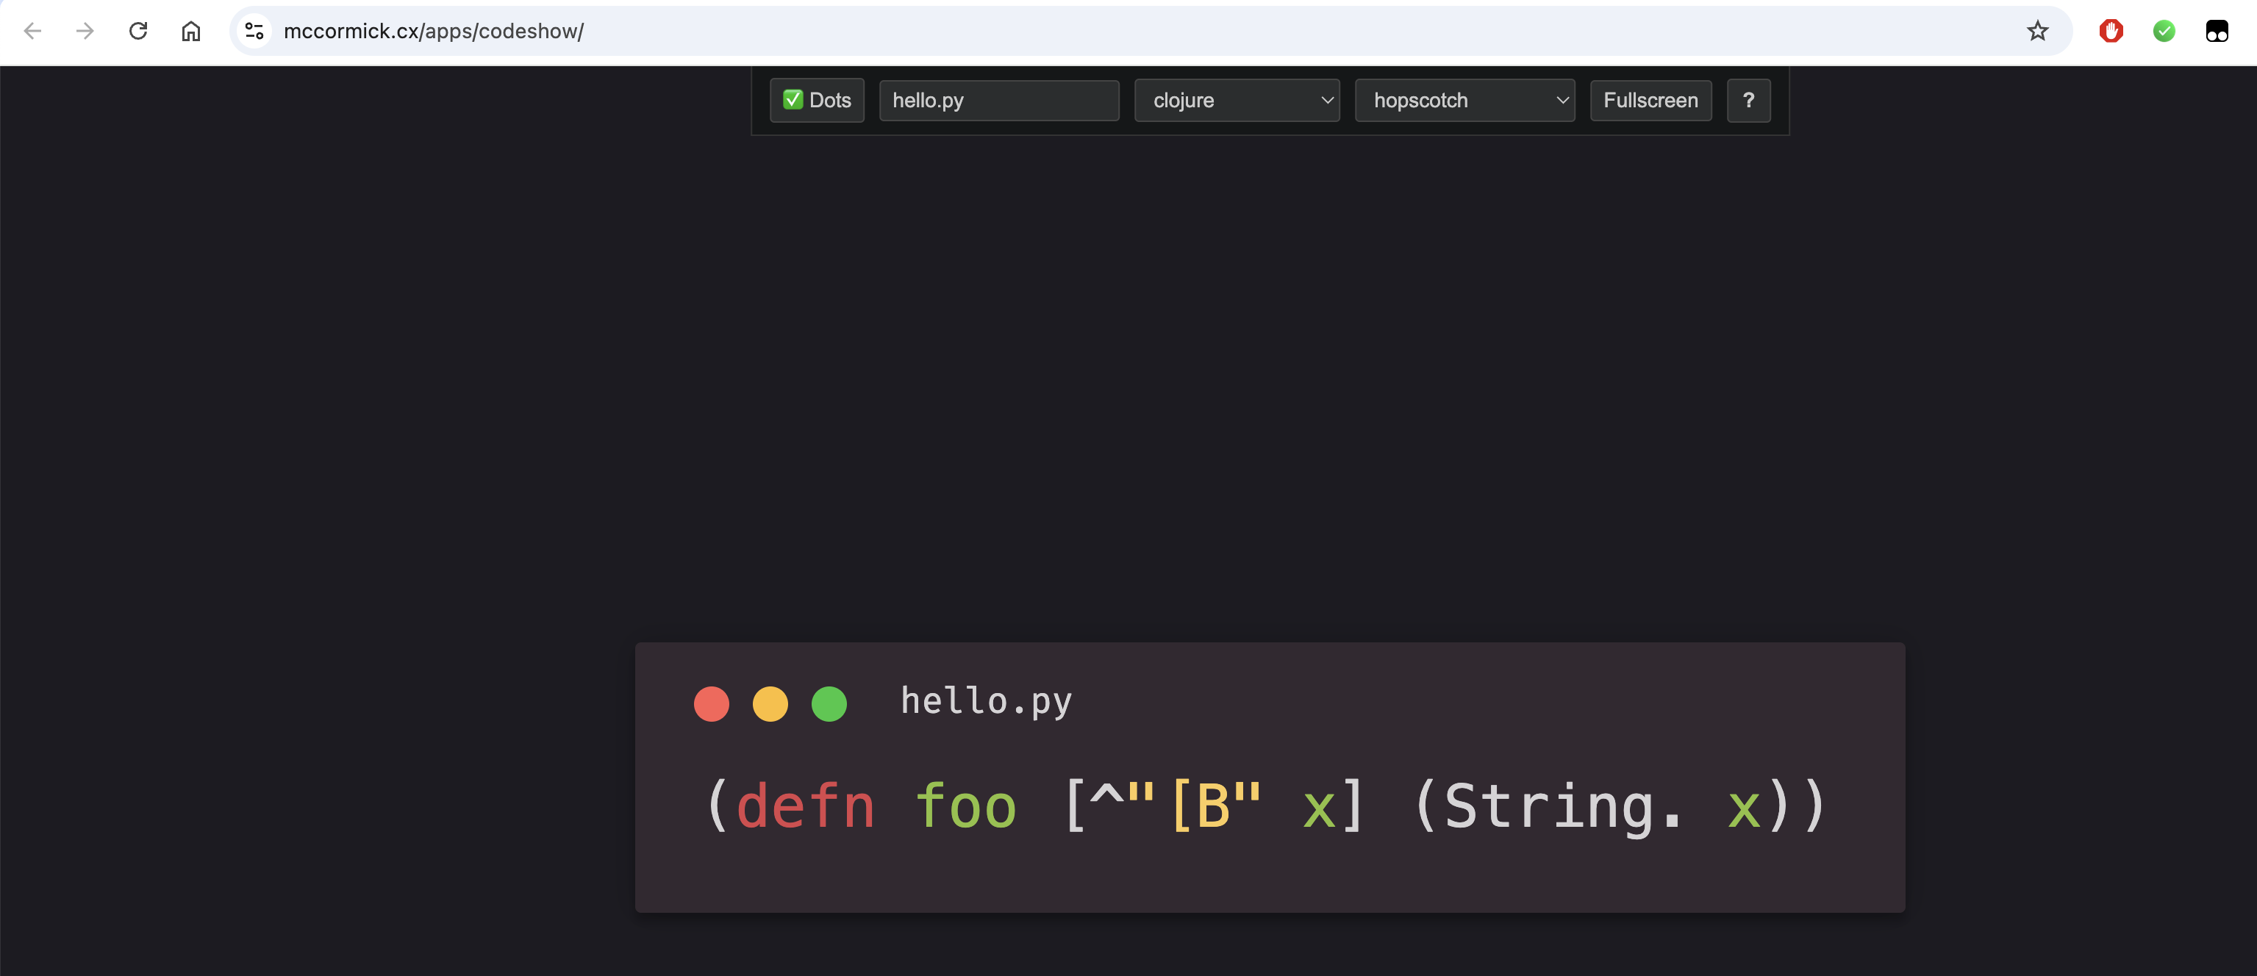Image resolution: width=2257 pixels, height=976 pixels.
Task: Click the browser back arrow
Action: 32,32
